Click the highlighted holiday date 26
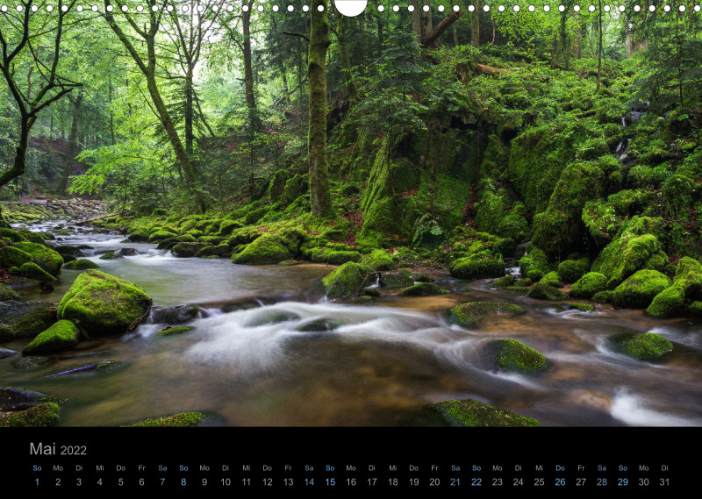 click(x=560, y=482)
